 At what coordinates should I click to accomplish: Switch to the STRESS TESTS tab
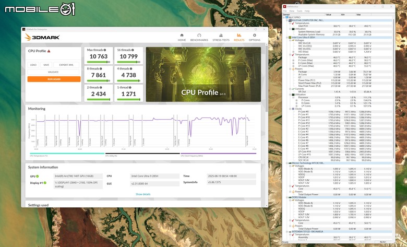coord(221,38)
